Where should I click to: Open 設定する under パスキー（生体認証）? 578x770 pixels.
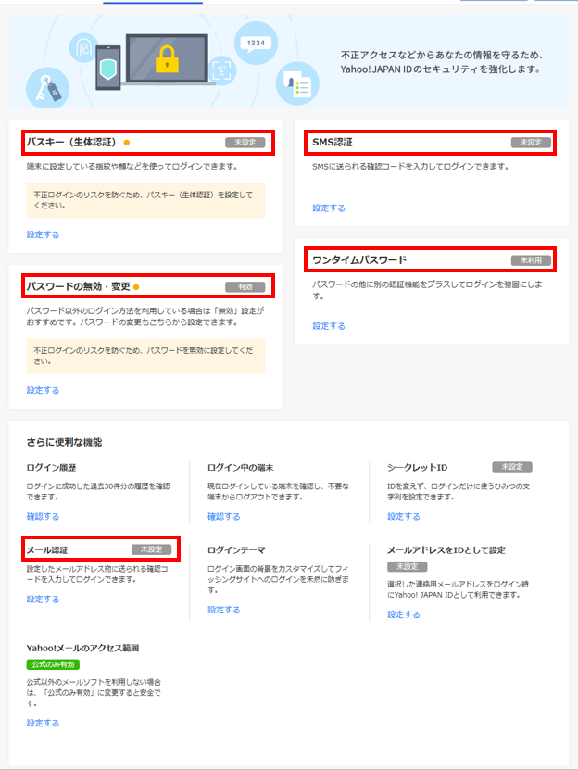44,234
